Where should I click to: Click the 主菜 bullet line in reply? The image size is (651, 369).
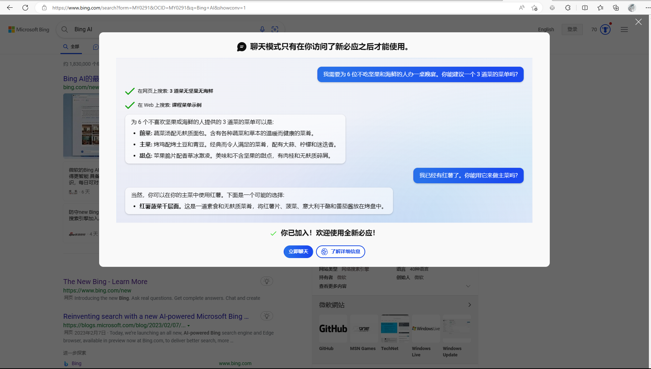pyautogui.click(x=239, y=145)
